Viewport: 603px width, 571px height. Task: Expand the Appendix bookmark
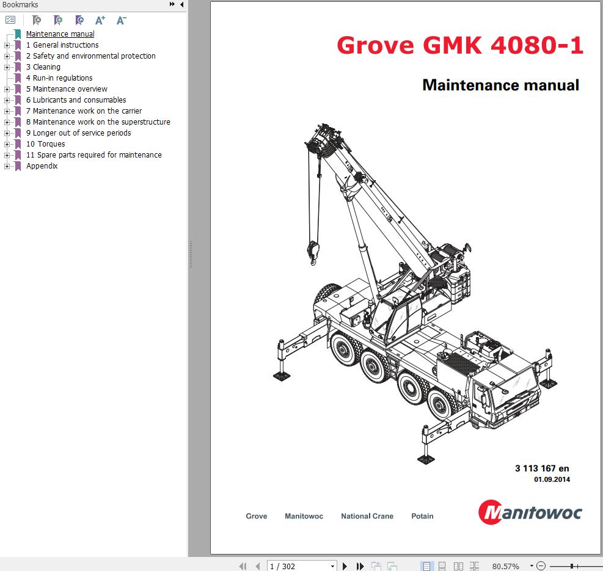(x=7, y=167)
